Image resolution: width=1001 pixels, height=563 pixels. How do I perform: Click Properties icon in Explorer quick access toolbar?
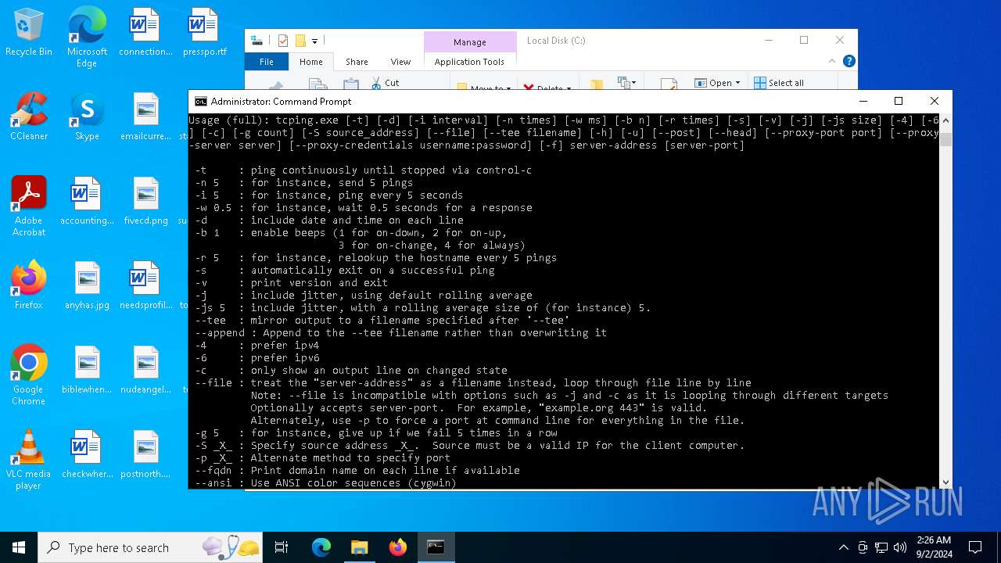tap(283, 41)
